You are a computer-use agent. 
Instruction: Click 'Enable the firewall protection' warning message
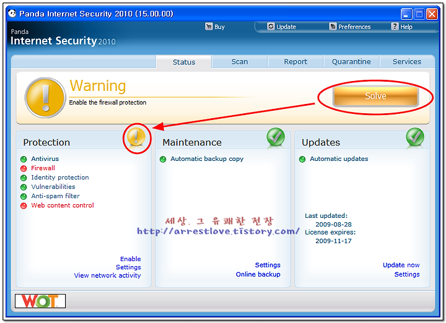coord(108,102)
